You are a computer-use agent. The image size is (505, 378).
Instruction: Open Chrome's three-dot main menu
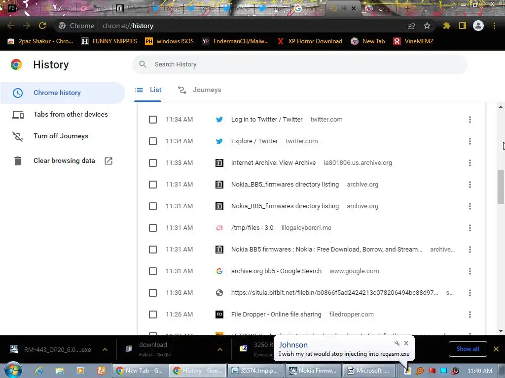tap(494, 26)
